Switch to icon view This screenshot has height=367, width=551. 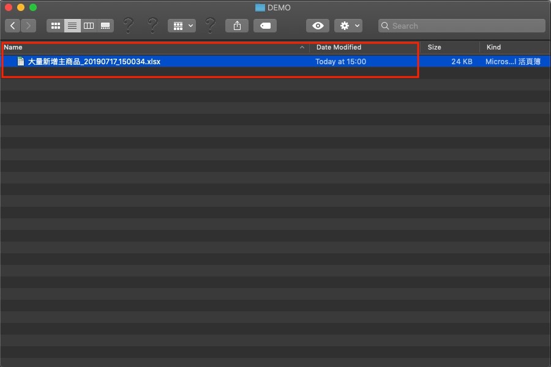[x=56, y=26]
